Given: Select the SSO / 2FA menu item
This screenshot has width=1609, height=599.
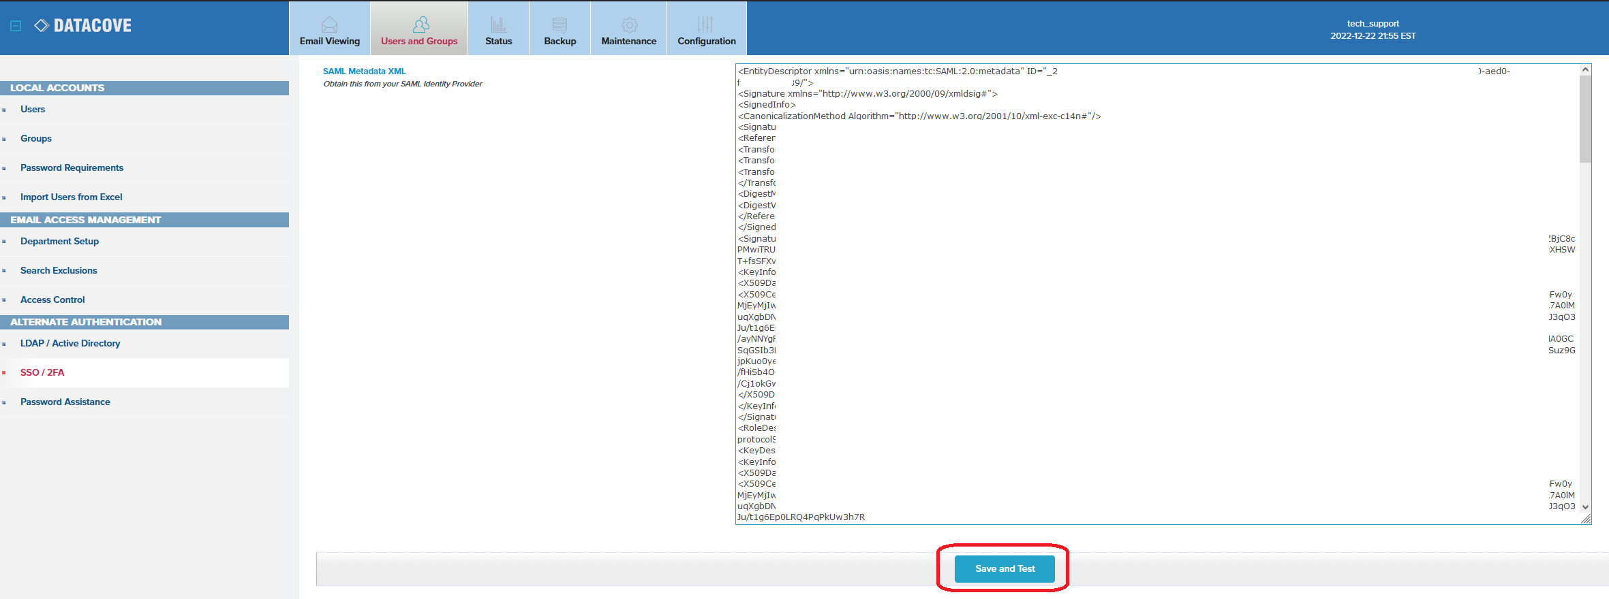Looking at the screenshot, I should click(42, 373).
